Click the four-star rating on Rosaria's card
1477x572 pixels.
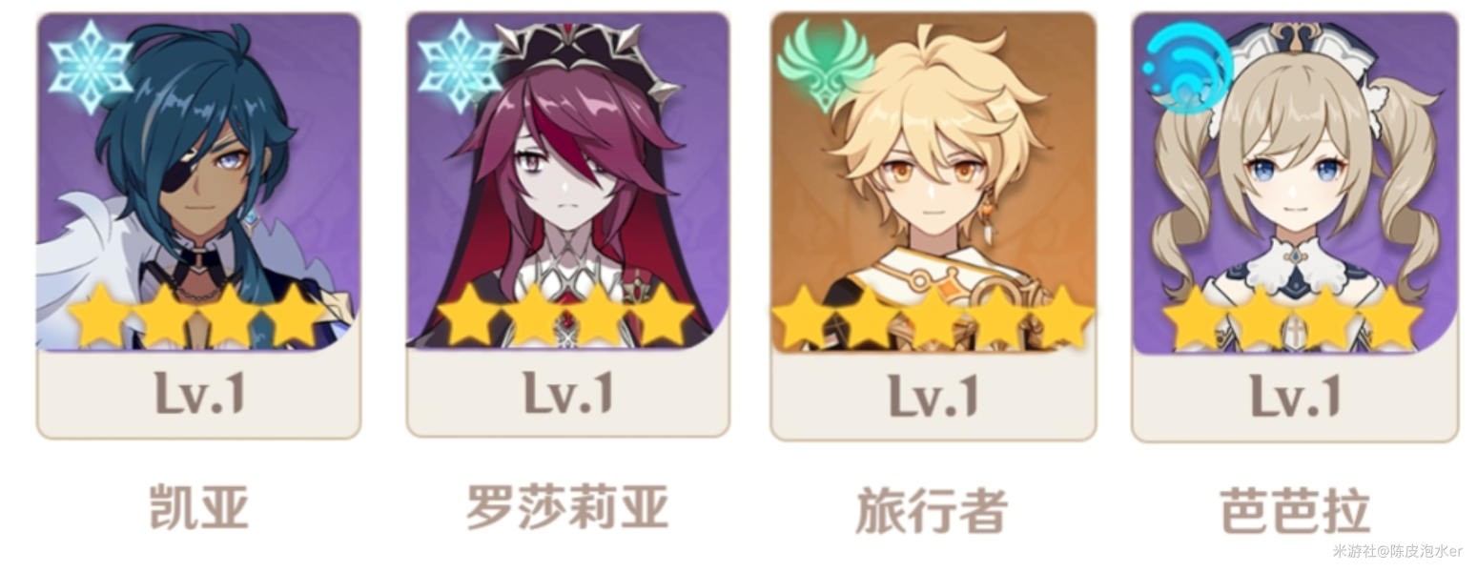[x=566, y=316]
